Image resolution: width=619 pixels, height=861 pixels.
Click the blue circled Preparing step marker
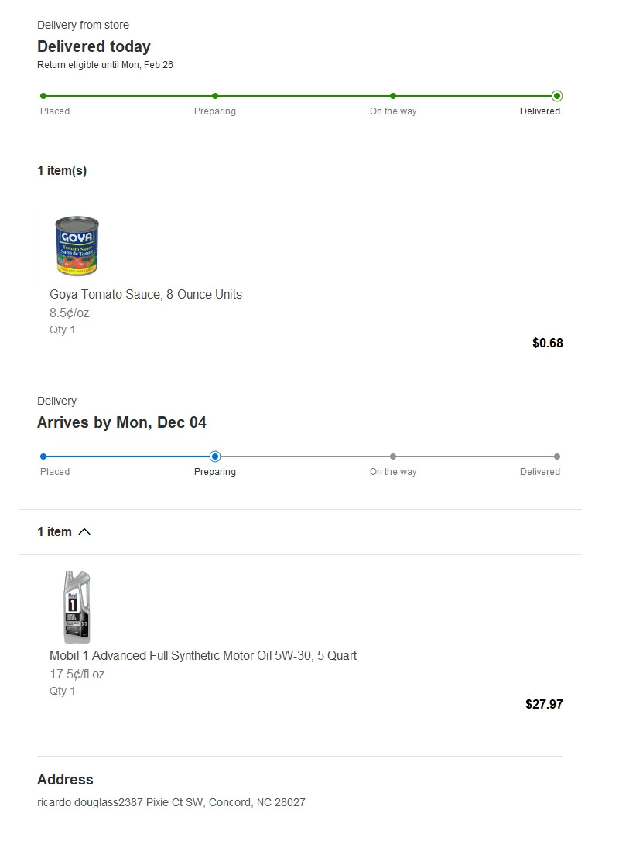pyautogui.click(x=215, y=456)
